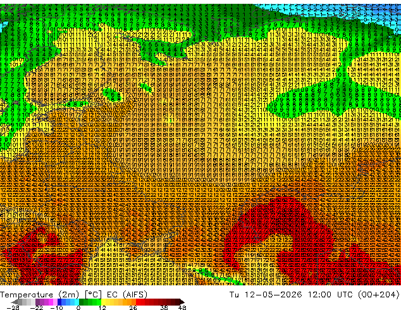Click the "-10" legend label

(56, 307)
